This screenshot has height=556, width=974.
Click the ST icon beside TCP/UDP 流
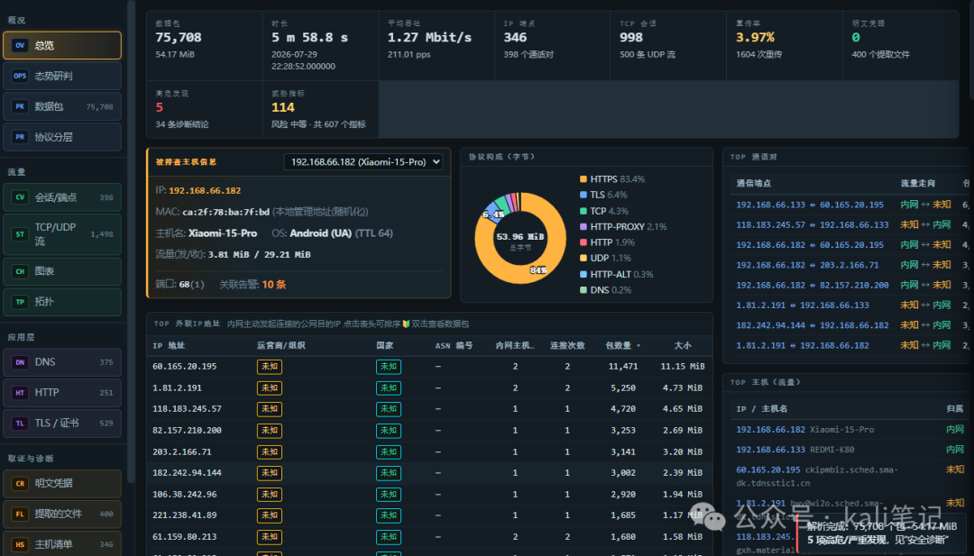[x=20, y=234]
